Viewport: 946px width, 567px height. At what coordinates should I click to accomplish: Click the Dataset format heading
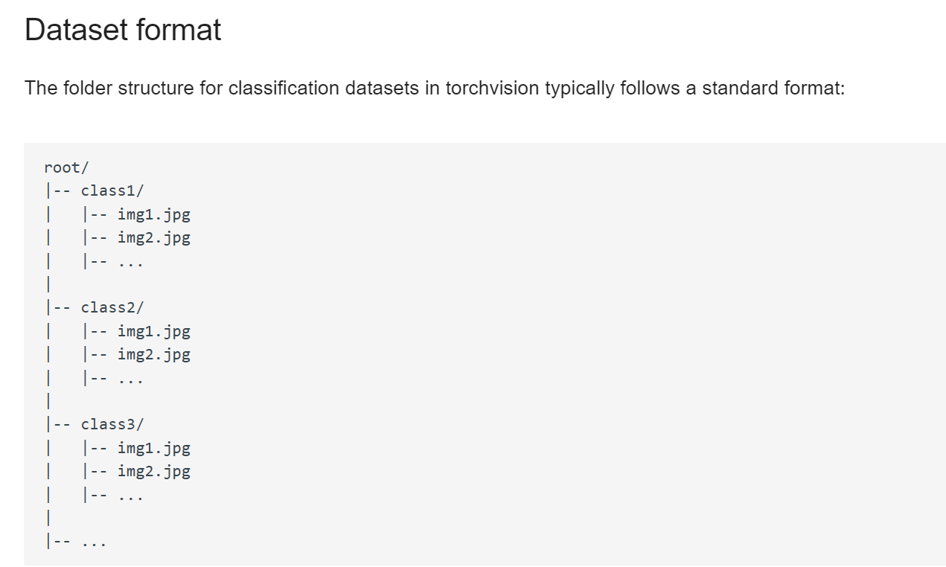pyautogui.click(x=123, y=31)
